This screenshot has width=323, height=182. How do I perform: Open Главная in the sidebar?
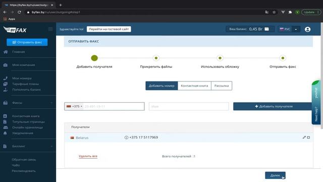pyautogui.click(x=19, y=52)
